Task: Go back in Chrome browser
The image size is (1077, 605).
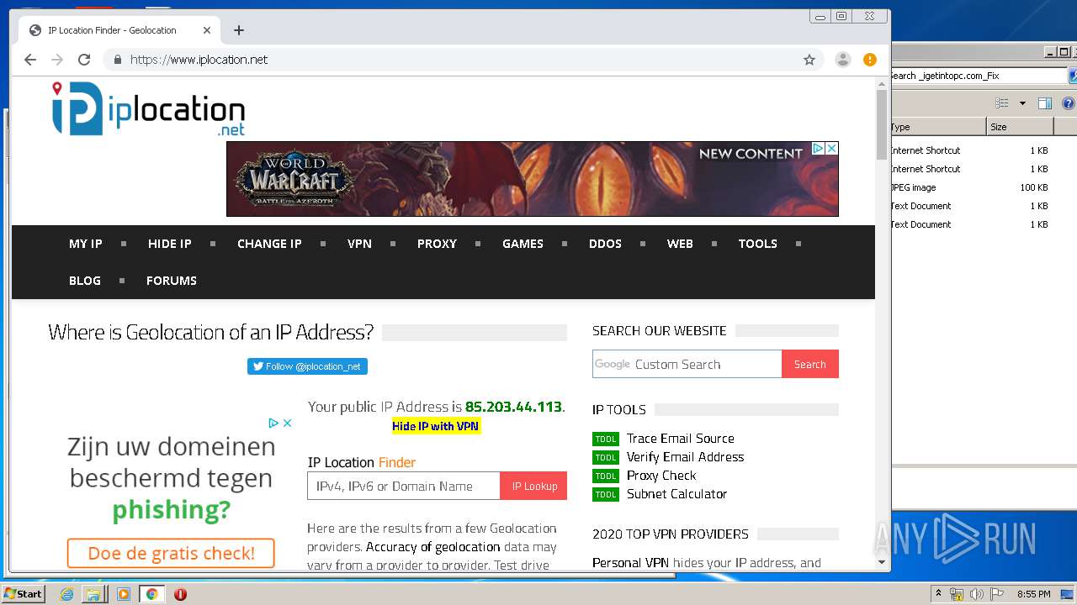Action: [30, 60]
